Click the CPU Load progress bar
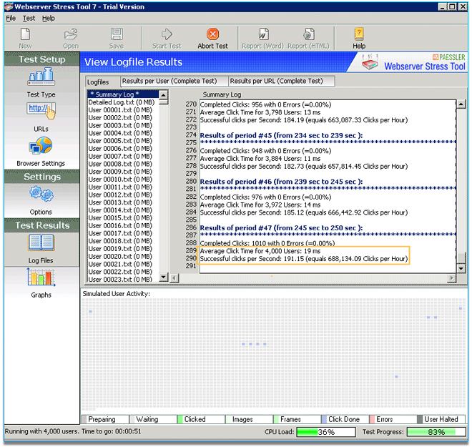Viewport: 472px width, 447px height. click(326, 432)
